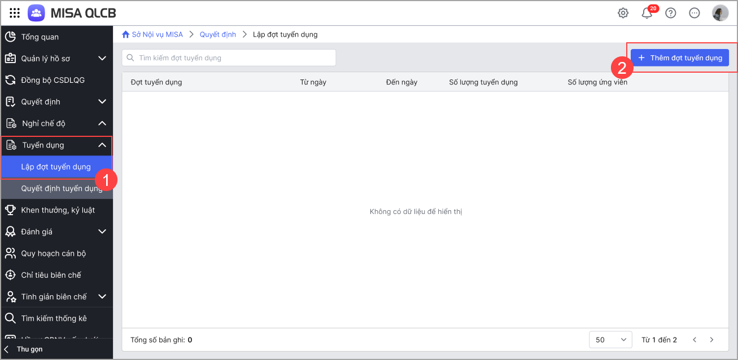Open notifications bell with 20 badge
The image size is (738, 360).
(647, 13)
